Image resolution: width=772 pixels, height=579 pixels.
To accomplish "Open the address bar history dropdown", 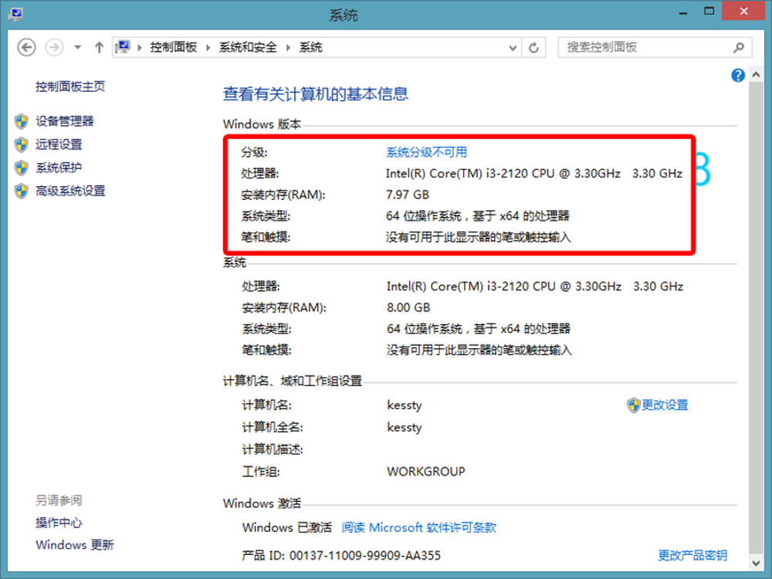I will pos(513,48).
